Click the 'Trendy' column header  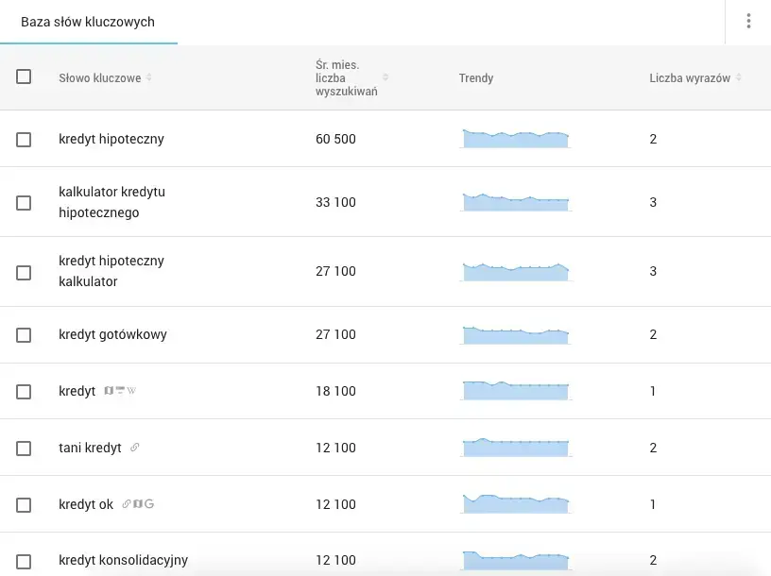[x=476, y=78]
